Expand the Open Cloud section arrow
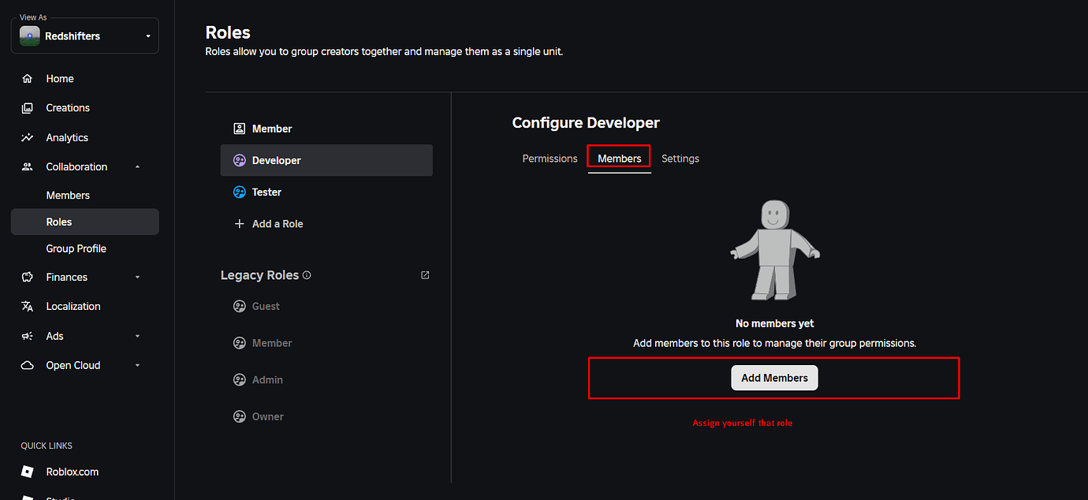The width and height of the screenshot is (1088, 500). pos(138,365)
